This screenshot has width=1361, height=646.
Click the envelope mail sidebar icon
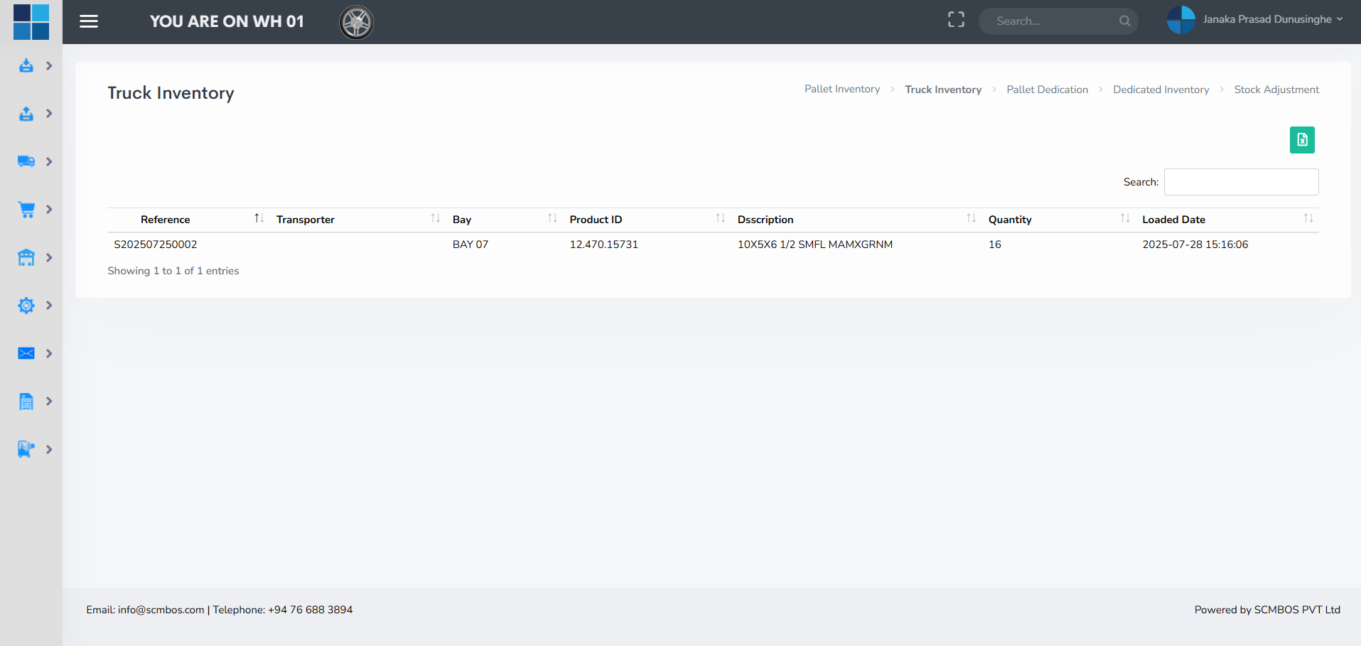tap(26, 354)
